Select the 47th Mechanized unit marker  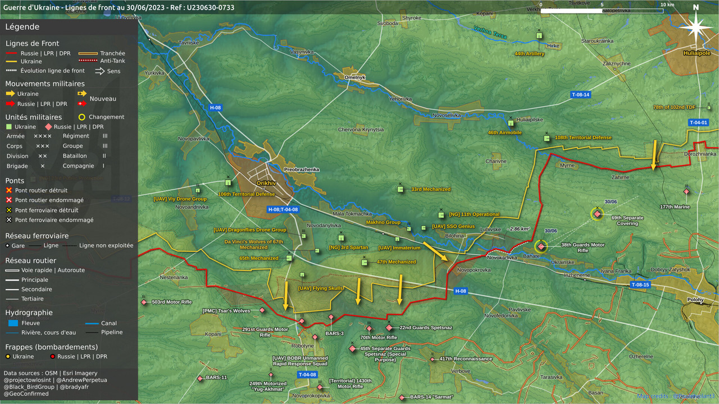(x=364, y=262)
